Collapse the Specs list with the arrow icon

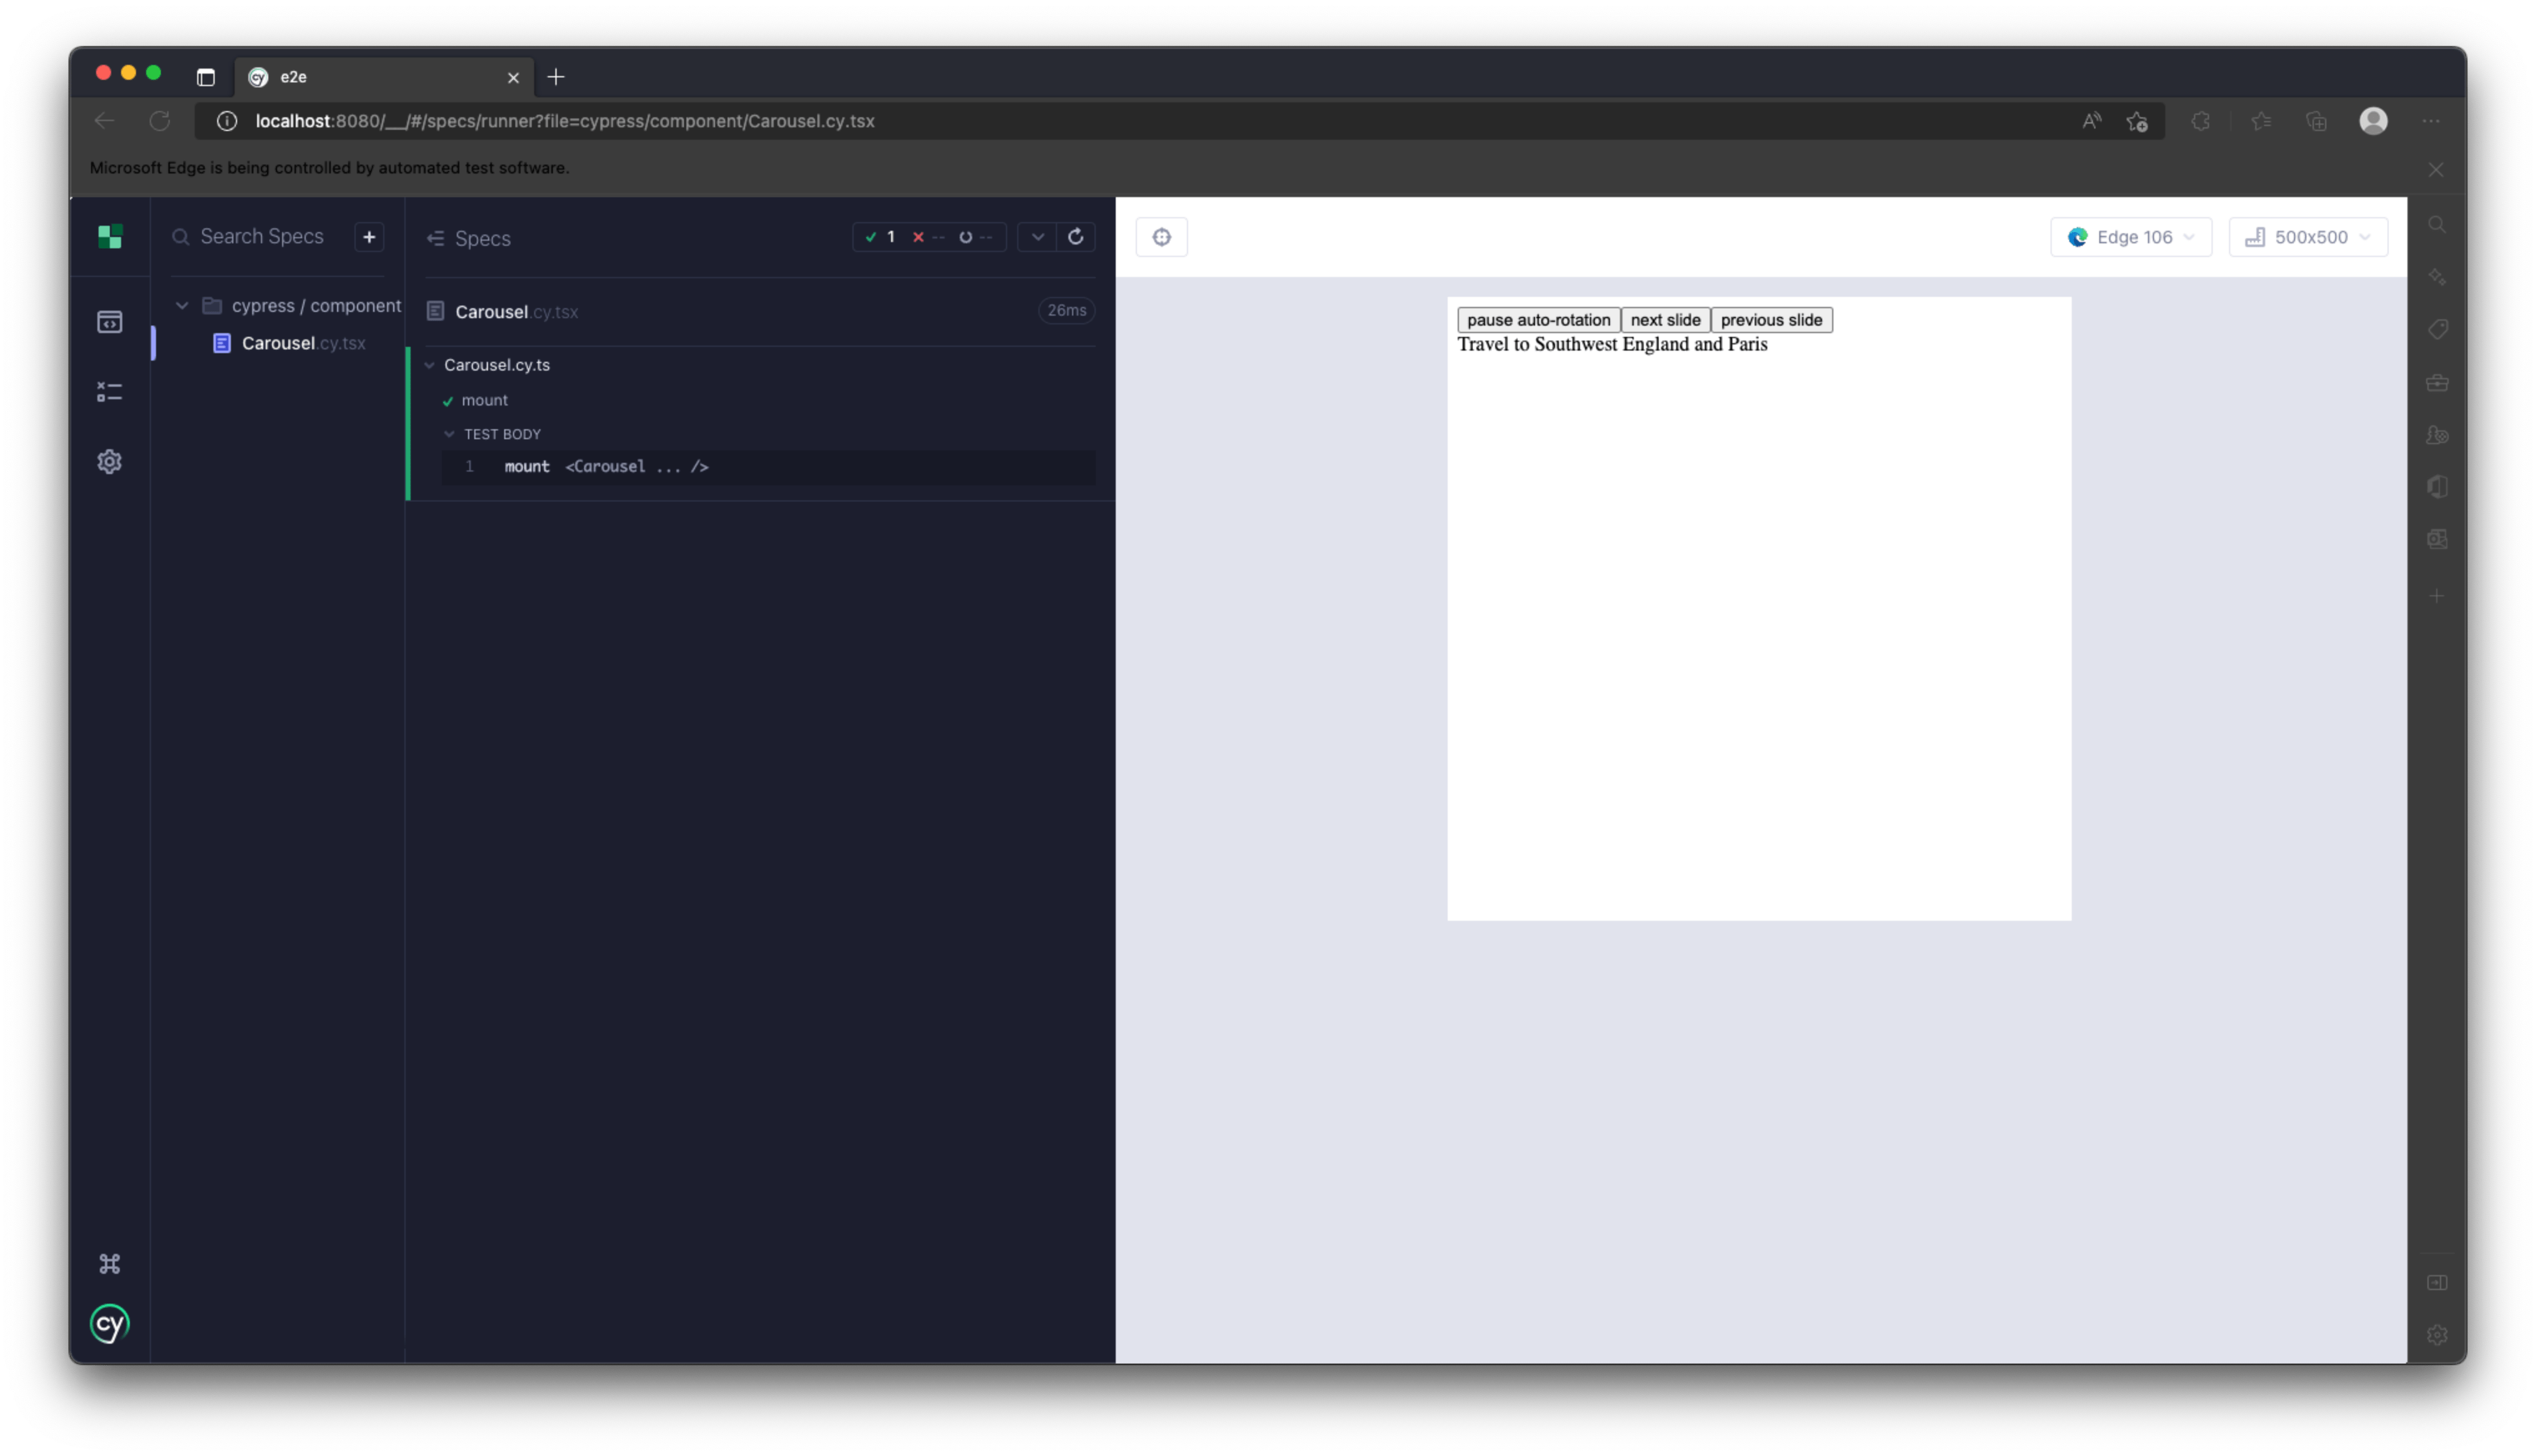point(437,238)
